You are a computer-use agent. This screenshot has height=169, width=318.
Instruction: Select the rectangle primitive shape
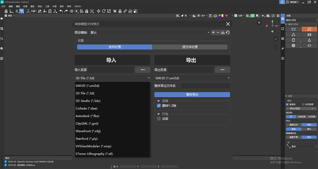tap(293, 29)
